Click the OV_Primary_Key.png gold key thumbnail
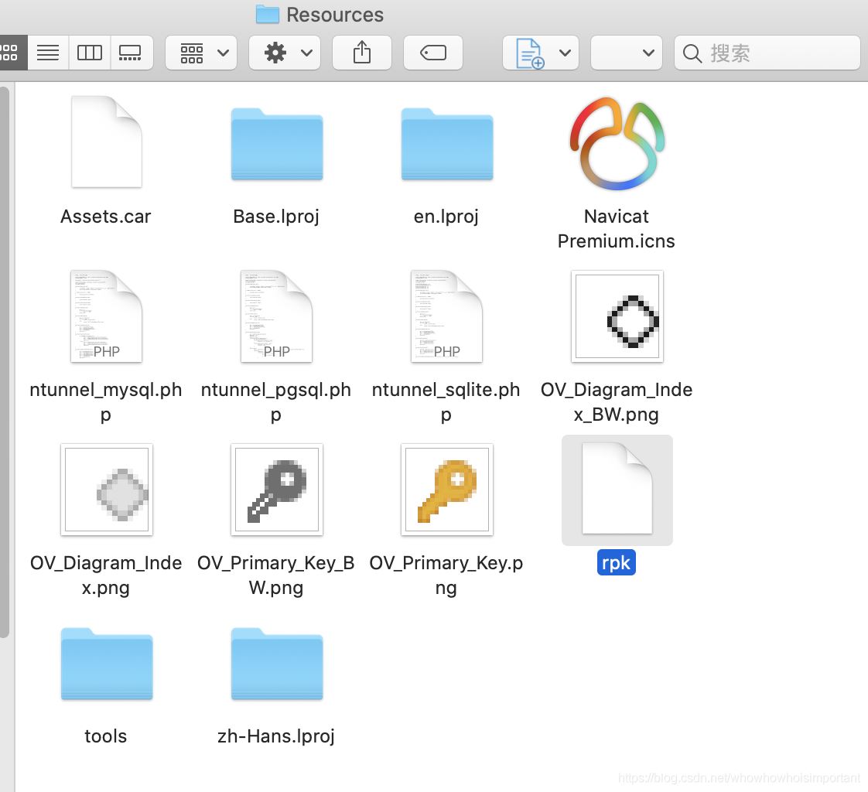Screen dimensions: 868x792 click(446, 490)
